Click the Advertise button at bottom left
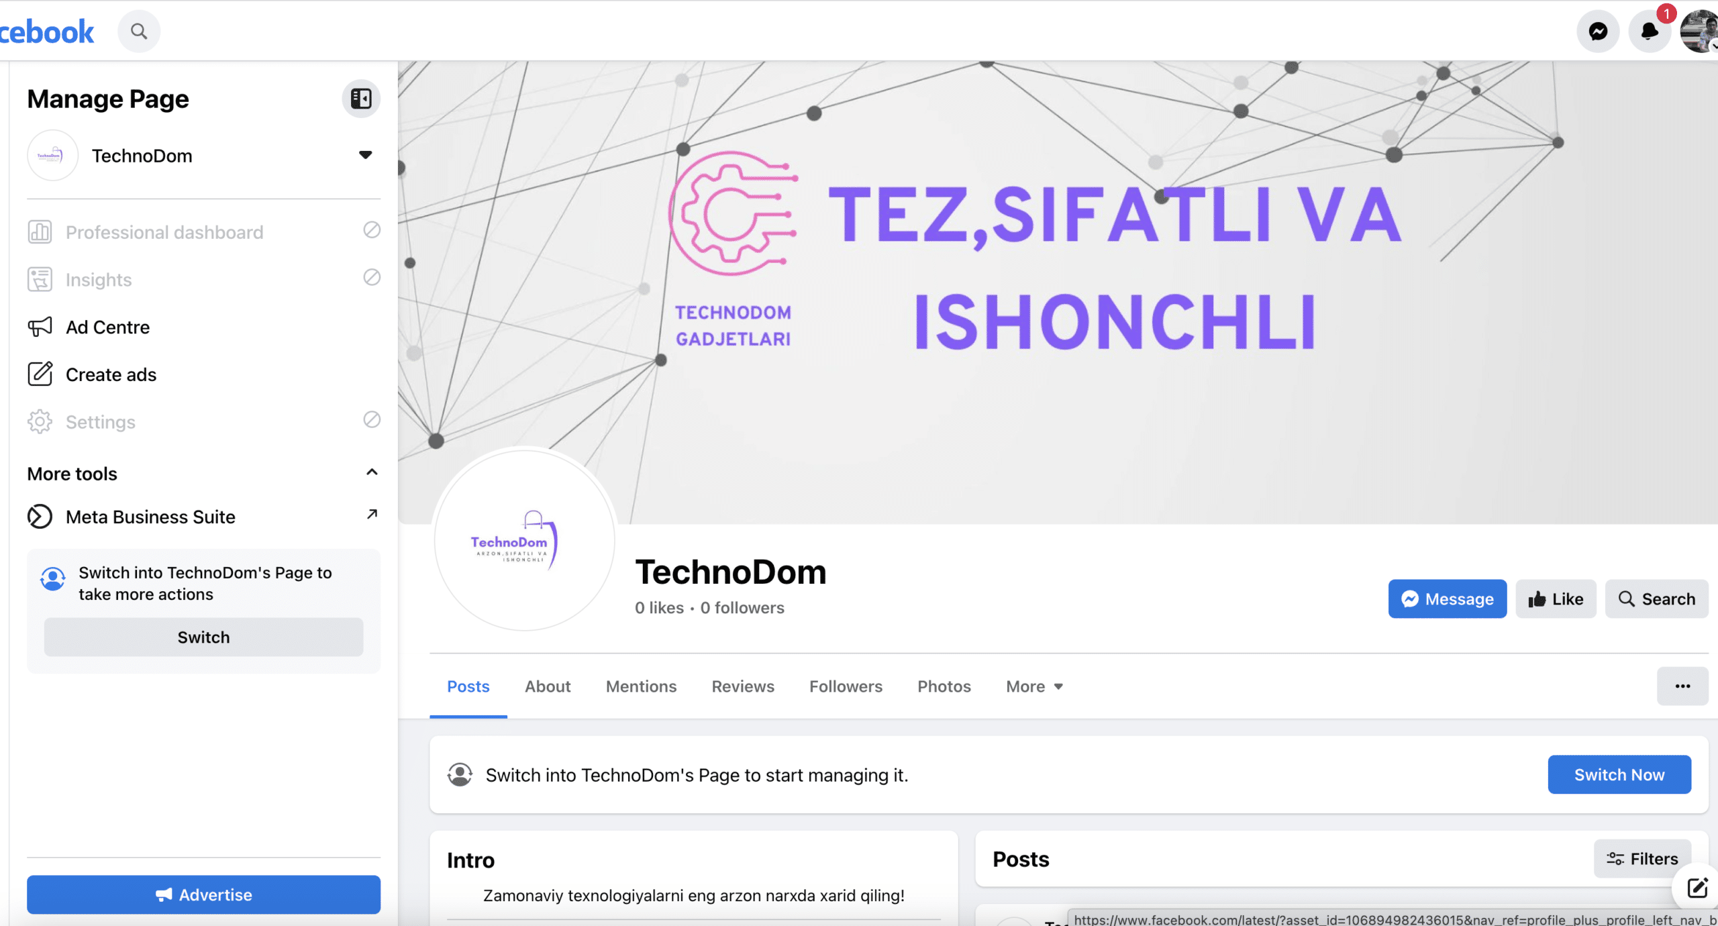 (203, 894)
